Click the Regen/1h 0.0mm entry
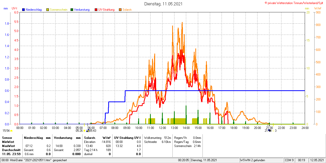Screen dimensions: 326x163 (188, 138)
